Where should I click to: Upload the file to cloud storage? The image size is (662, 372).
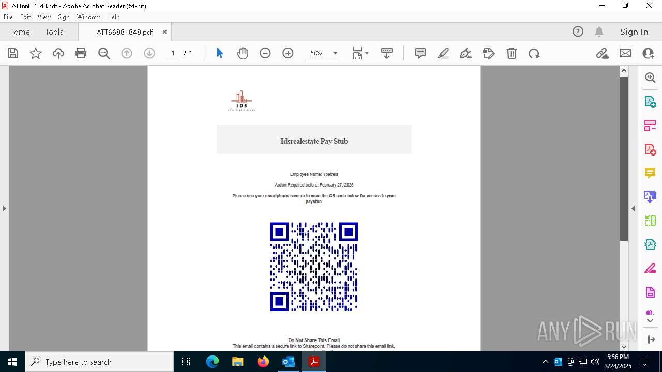pyautogui.click(x=58, y=53)
